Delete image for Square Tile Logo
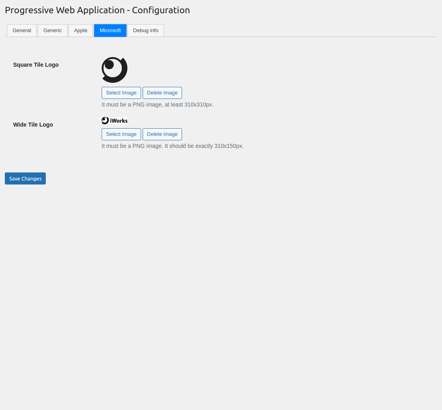Screen dimensions: 442x410 pos(162,93)
